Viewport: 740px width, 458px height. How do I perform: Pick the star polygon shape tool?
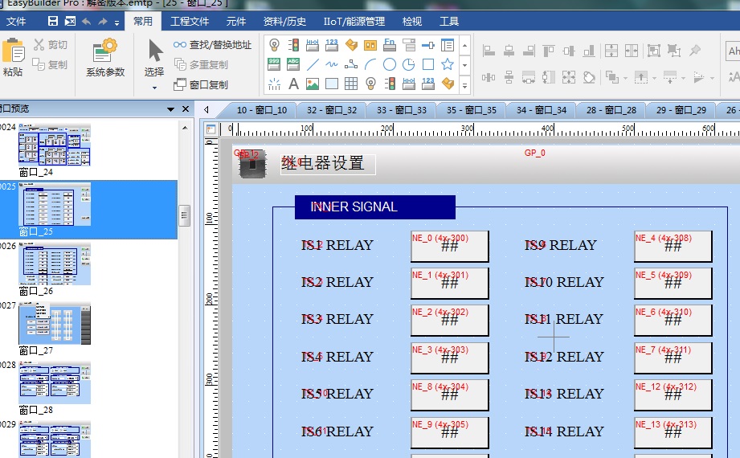tap(448, 64)
